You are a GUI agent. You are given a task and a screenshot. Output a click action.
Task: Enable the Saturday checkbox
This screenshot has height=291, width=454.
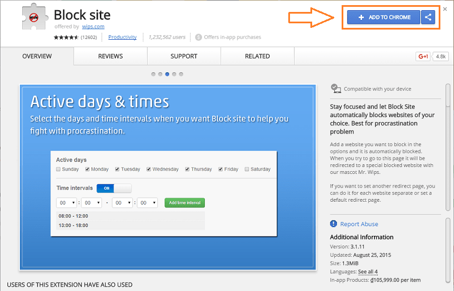[247, 169]
